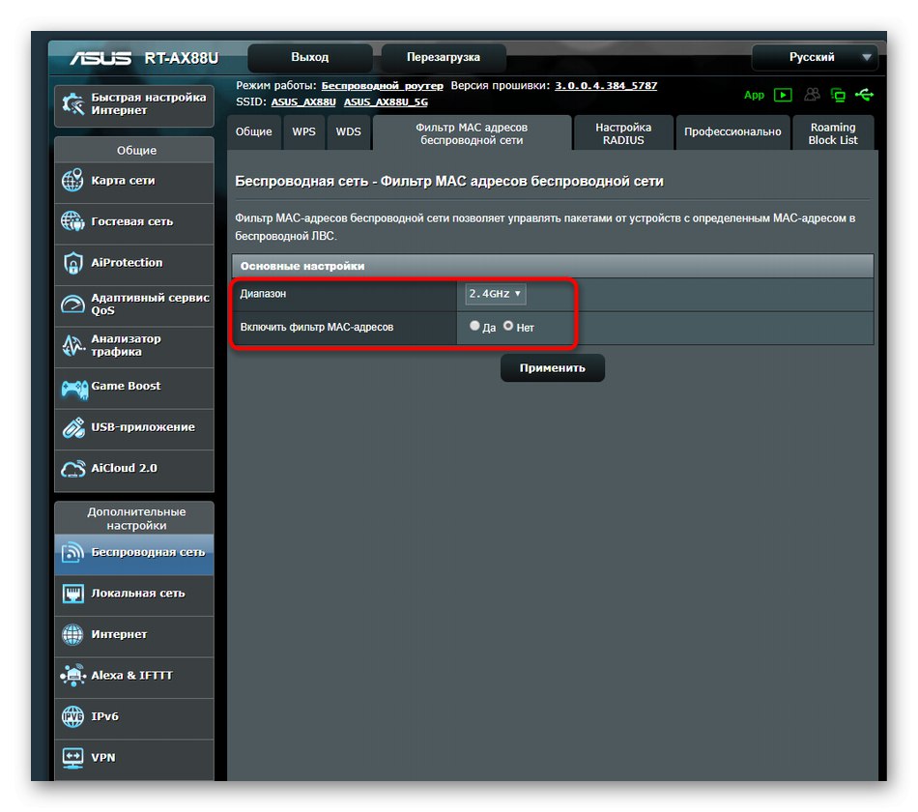The height and width of the screenshot is (812, 918).
Task: Open the Профессионально tab
Action: 733,131
